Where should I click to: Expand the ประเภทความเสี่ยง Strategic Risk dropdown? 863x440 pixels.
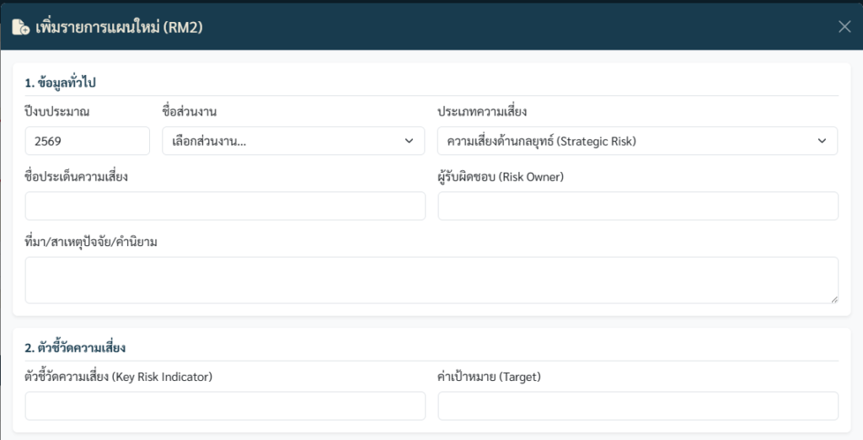pos(637,141)
